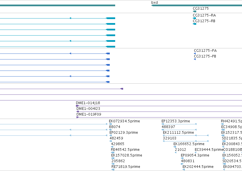Viewport: 242px width, 171px height.
Task: Select EST label EK157028.5prime
Action: point(127,155)
